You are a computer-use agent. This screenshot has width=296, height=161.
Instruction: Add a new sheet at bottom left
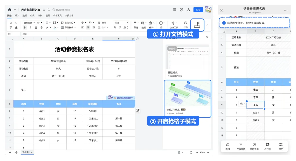[10, 153]
